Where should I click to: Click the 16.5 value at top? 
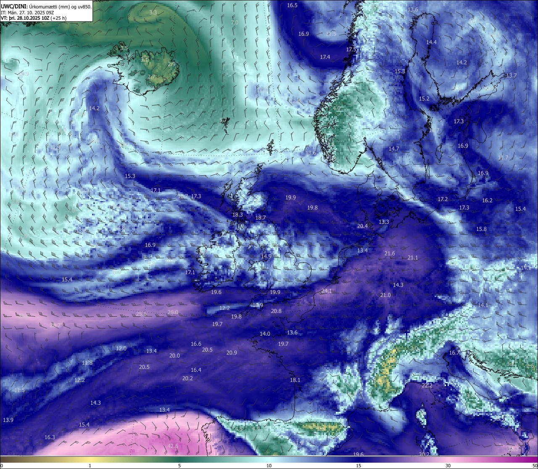[x=292, y=5]
